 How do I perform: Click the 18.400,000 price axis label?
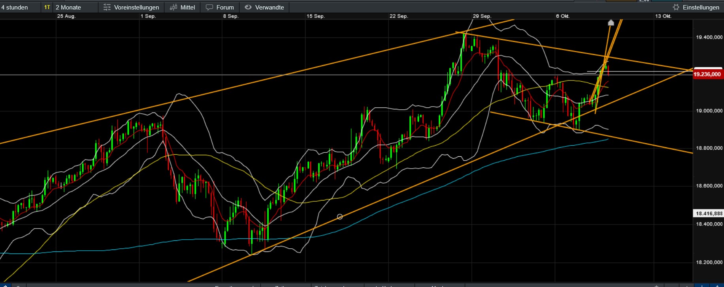pyautogui.click(x=709, y=224)
